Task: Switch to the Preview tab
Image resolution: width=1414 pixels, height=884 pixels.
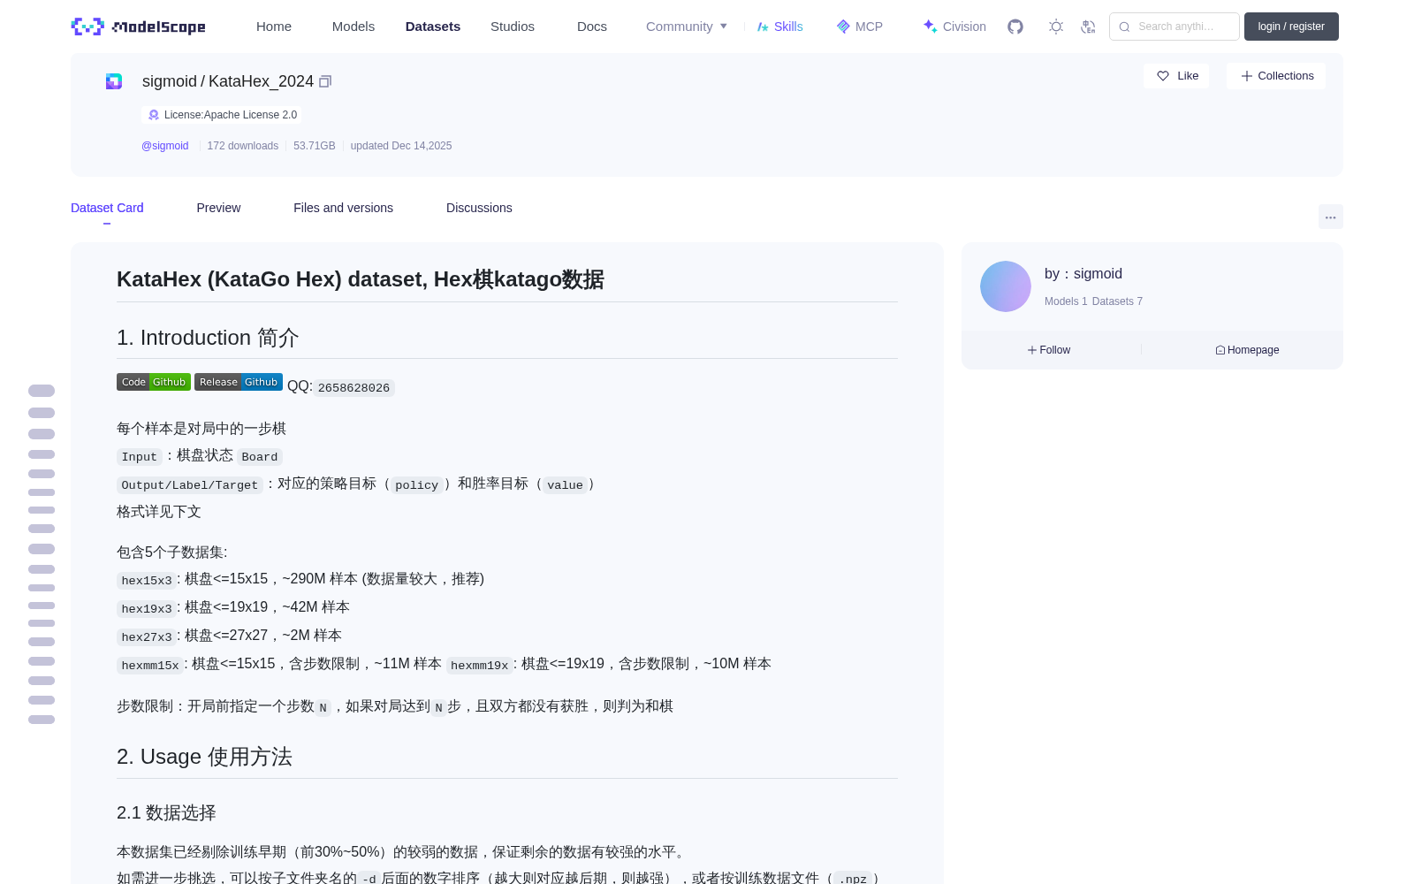Action: pos(218,208)
